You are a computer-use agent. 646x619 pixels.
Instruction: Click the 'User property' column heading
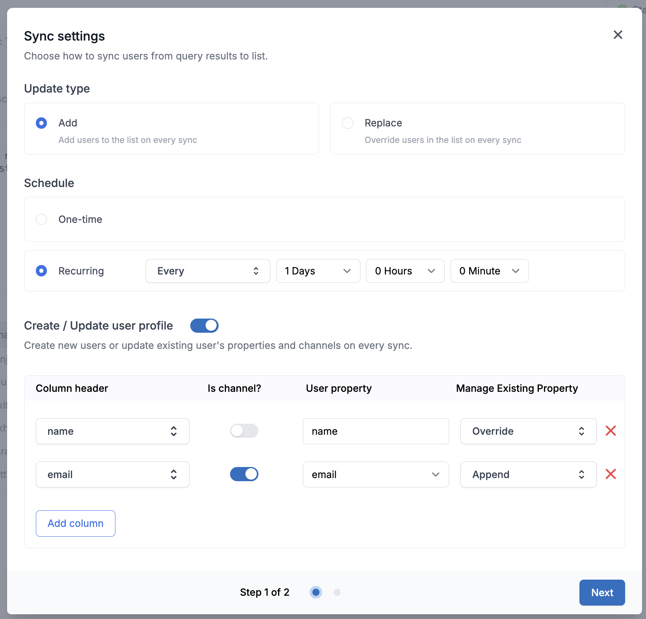pos(339,388)
